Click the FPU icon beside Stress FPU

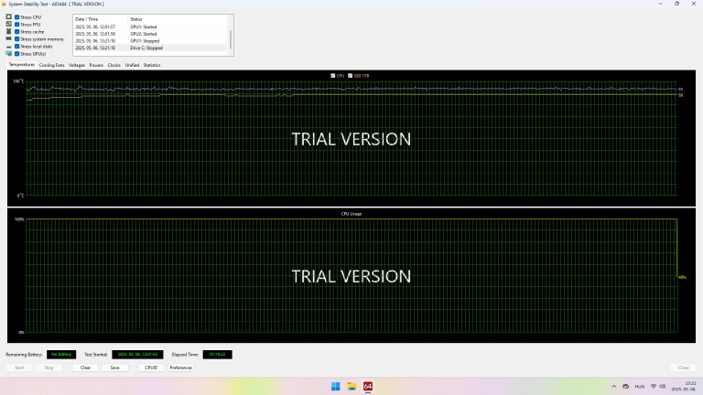tap(8, 24)
